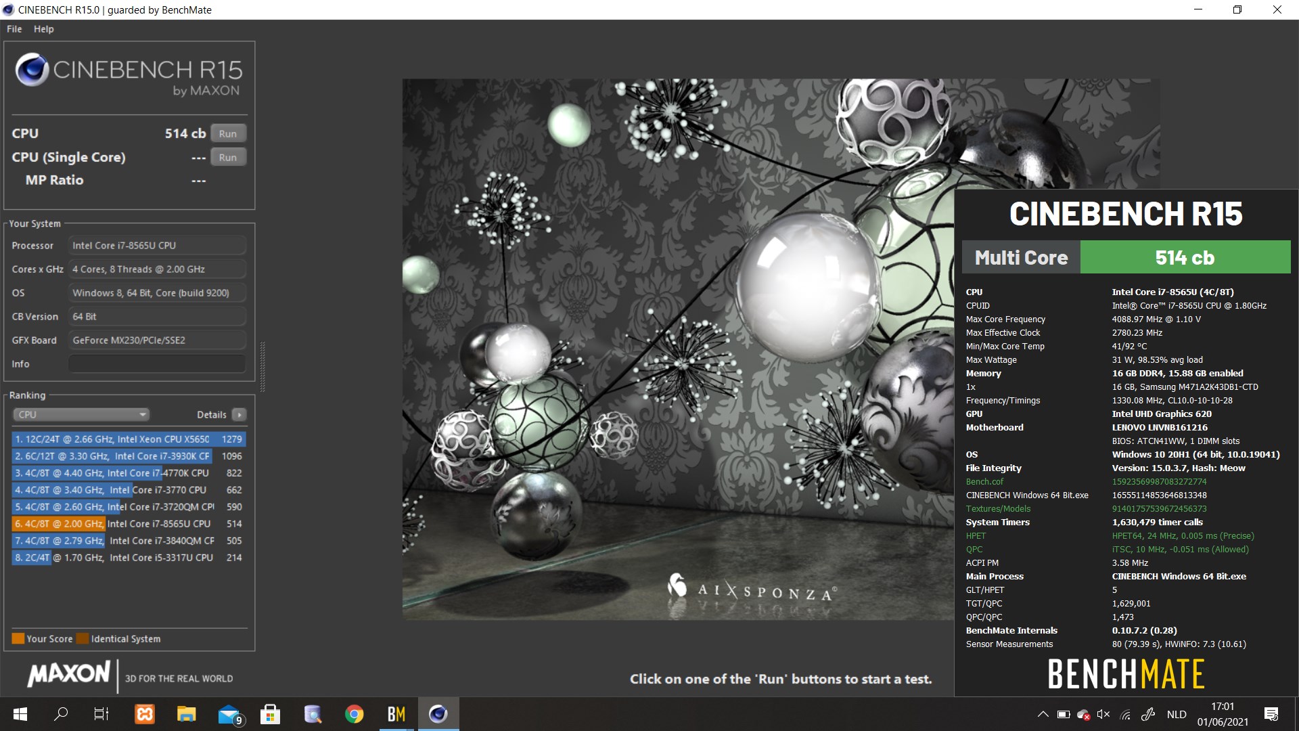Click the battery tray icon
The width and height of the screenshot is (1299, 731).
tap(1063, 714)
